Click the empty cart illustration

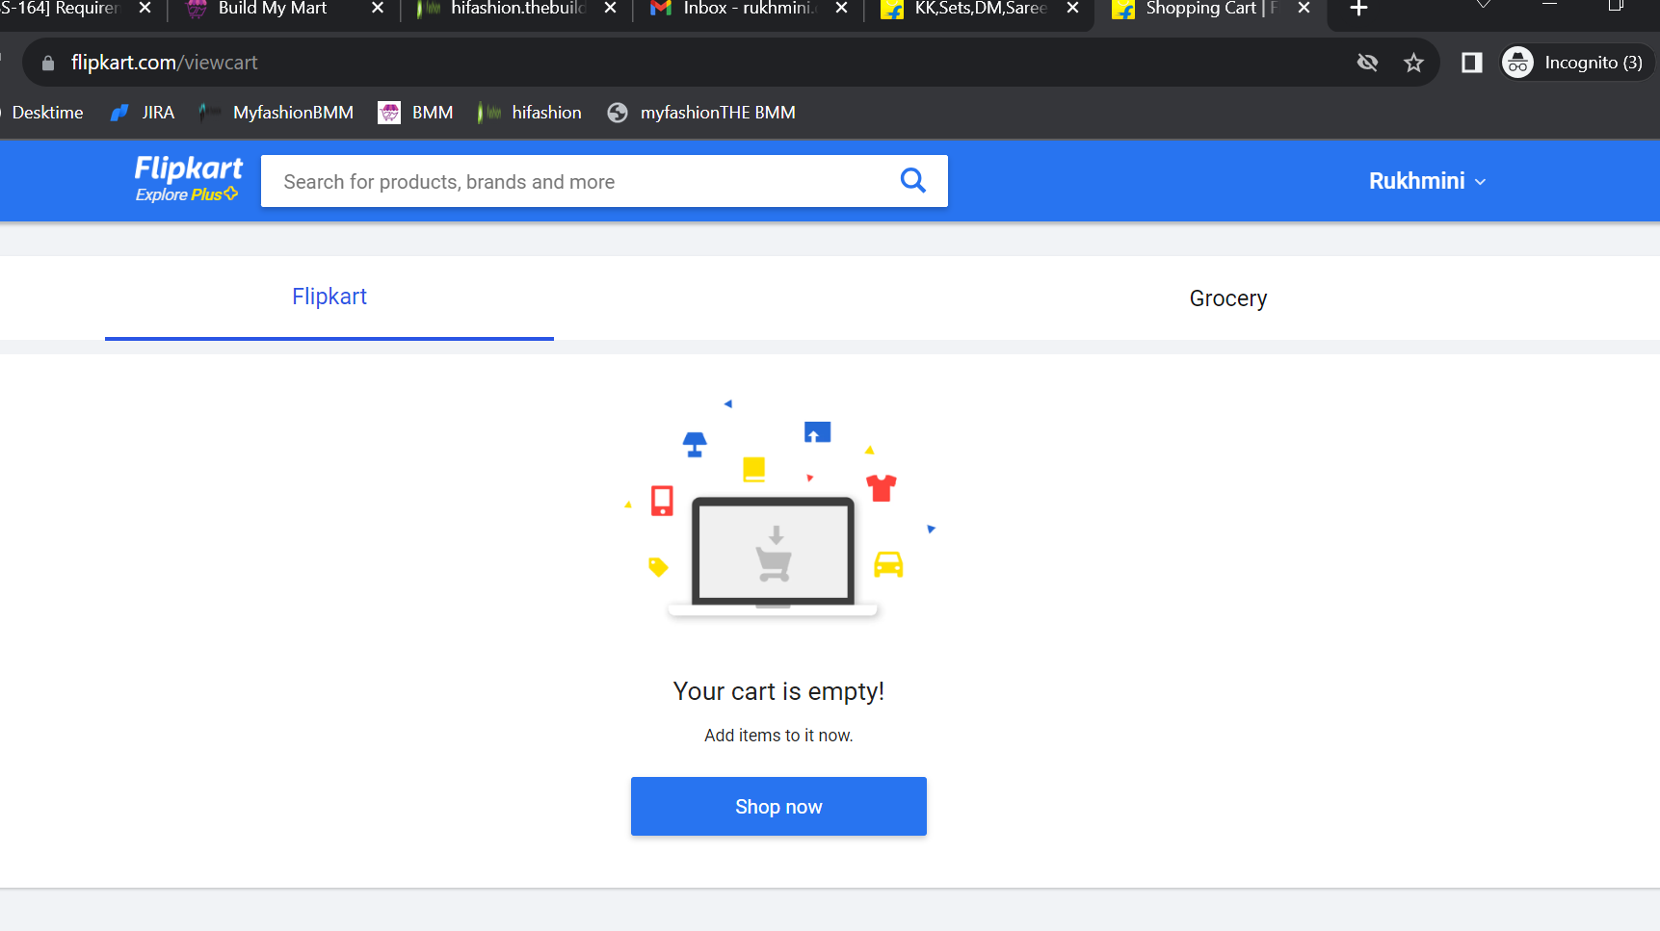pos(778,509)
